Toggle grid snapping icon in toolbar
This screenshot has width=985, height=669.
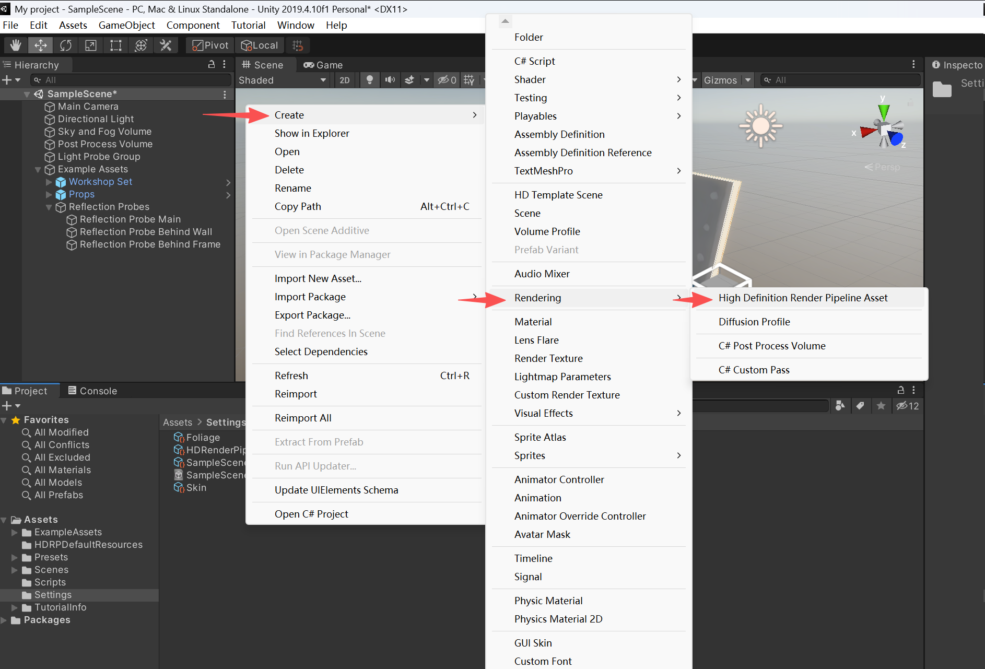click(298, 45)
